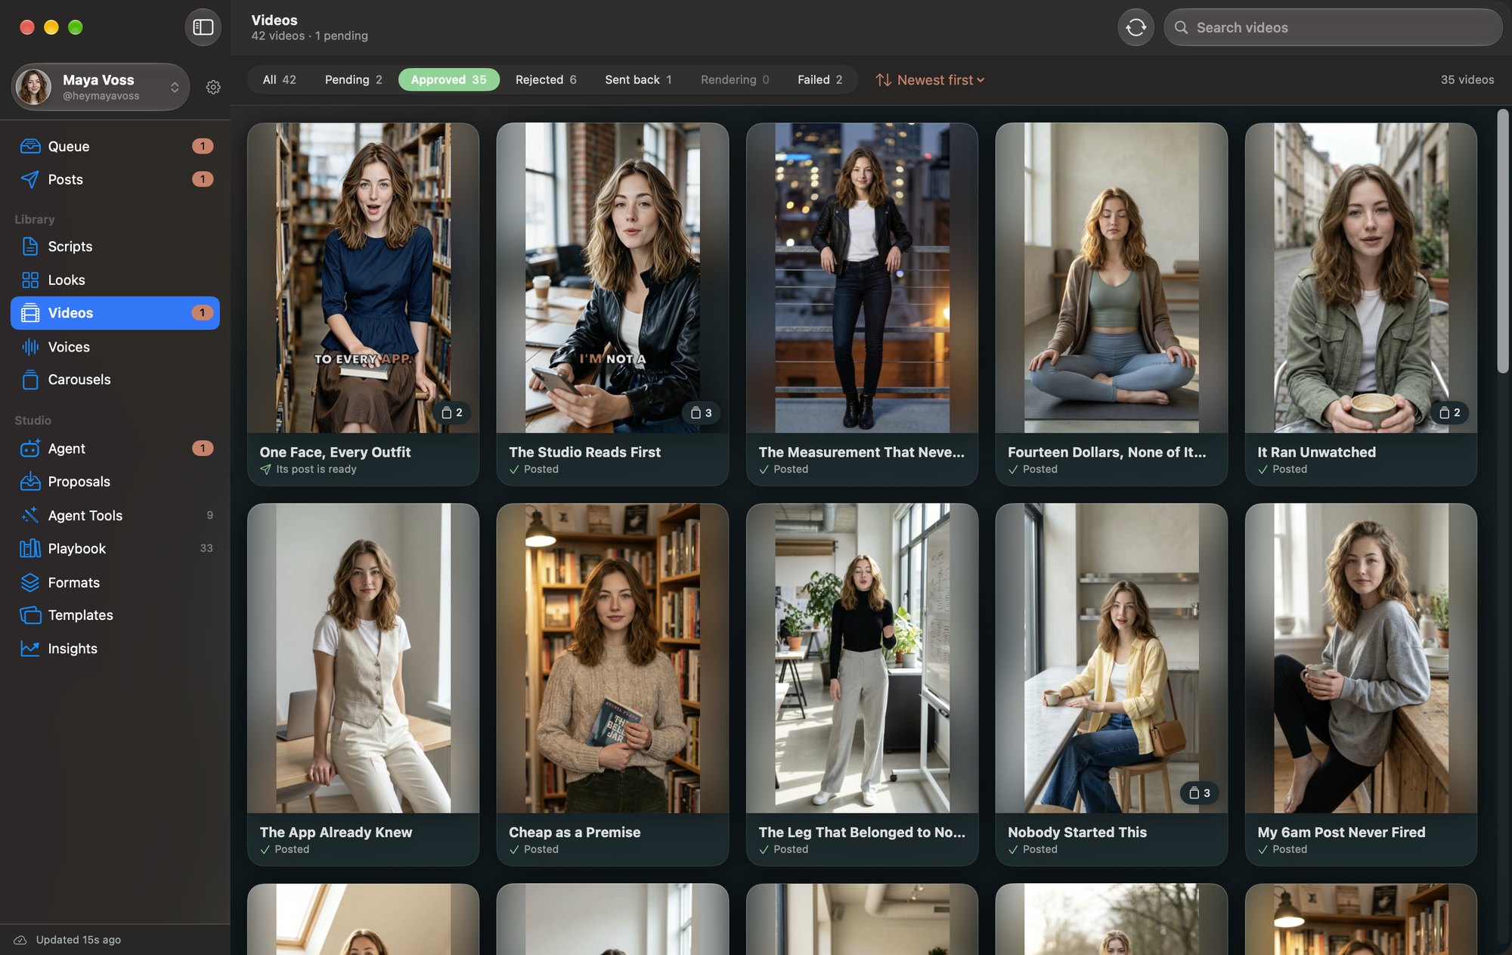Select the Rendering 0 filter tab

735,80
